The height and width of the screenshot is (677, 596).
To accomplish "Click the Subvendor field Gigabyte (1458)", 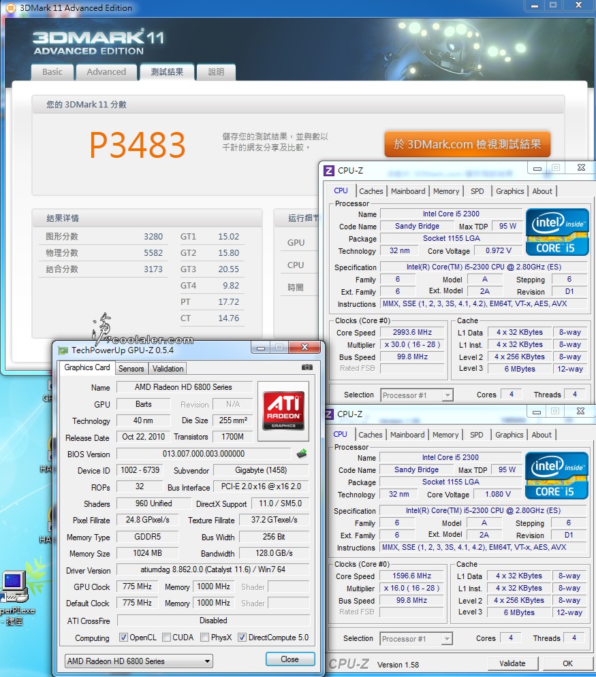I will (x=261, y=470).
